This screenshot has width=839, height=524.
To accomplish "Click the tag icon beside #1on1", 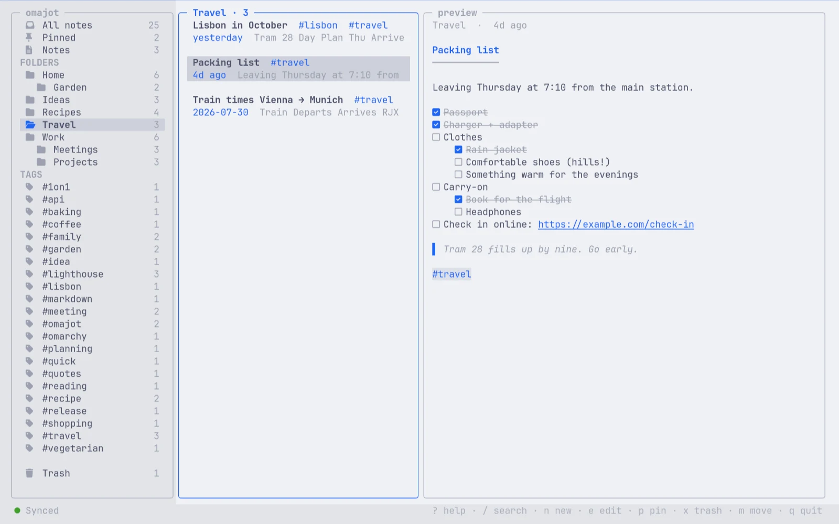I will click(x=29, y=187).
